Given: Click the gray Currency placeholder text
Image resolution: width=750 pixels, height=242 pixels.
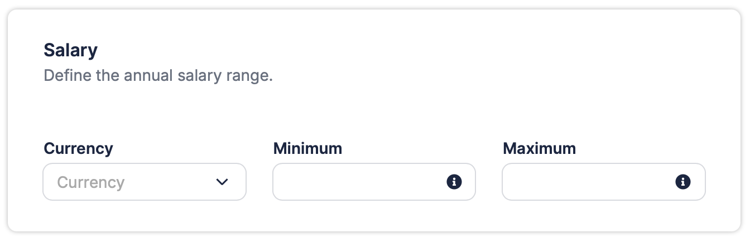Looking at the screenshot, I should click(x=91, y=182).
